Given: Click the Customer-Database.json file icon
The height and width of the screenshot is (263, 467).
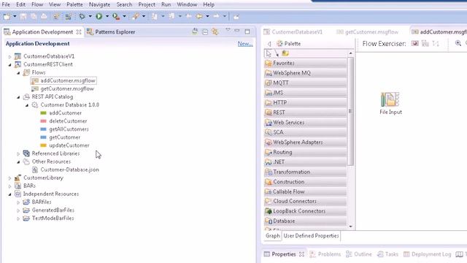Looking at the screenshot, I should click(35, 169).
